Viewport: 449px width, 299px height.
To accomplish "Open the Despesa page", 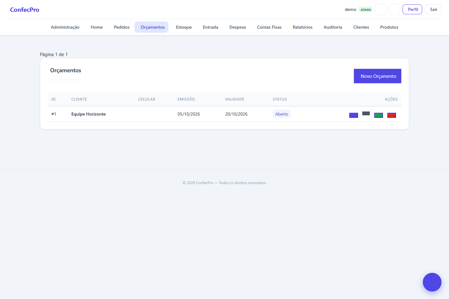I will pyautogui.click(x=238, y=27).
